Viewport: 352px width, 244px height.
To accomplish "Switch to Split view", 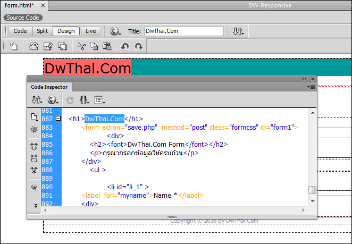I will click(x=42, y=31).
